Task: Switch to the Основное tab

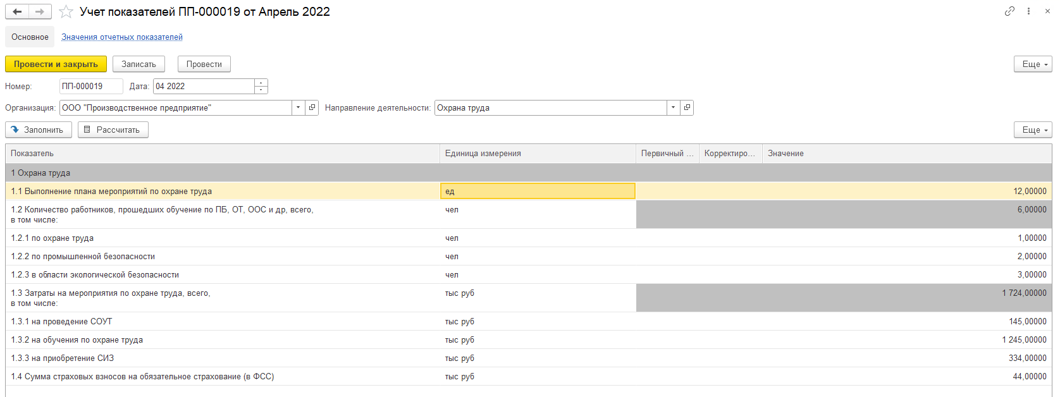Action: click(30, 37)
